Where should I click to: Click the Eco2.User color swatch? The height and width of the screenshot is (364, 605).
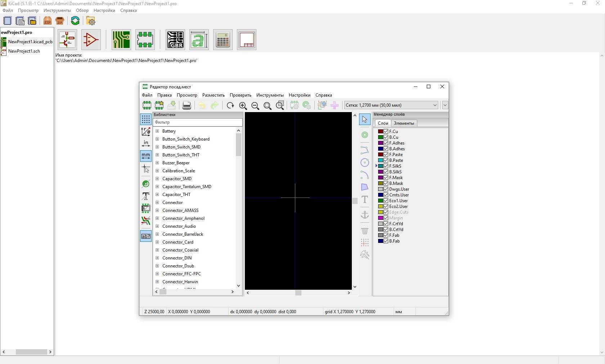(x=380, y=207)
